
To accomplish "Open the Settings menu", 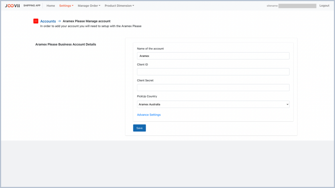I will pos(66,6).
